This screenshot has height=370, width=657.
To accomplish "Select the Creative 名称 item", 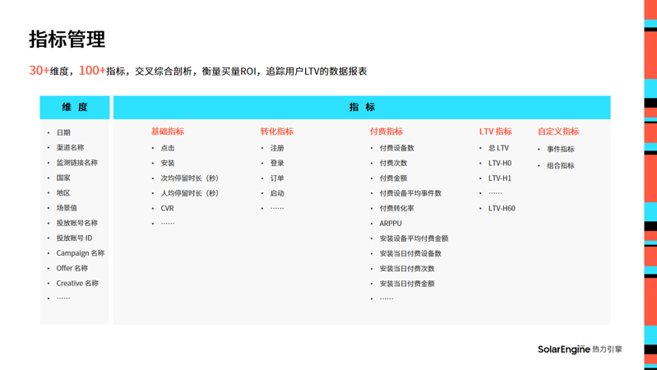I will pos(77,284).
